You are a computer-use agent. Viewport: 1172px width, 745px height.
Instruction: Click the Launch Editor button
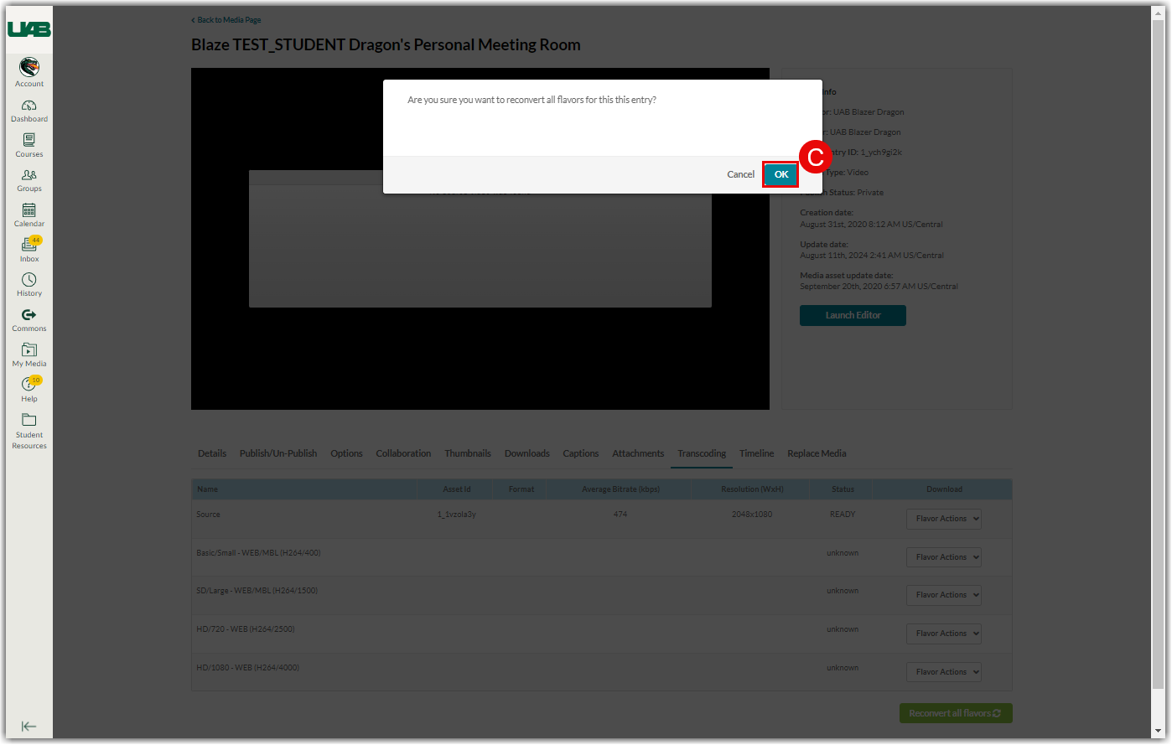coord(853,315)
